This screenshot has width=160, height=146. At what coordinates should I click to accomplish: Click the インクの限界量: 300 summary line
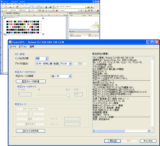coord(102,65)
